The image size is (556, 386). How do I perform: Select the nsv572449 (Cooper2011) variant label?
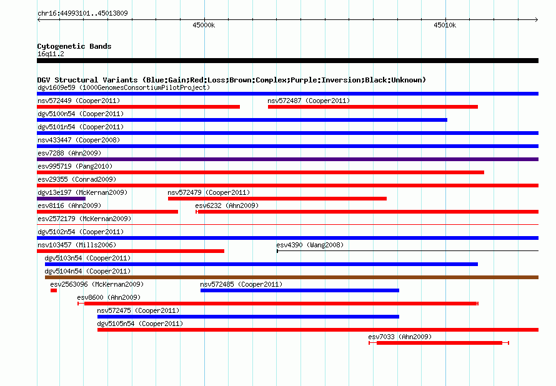(79, 101)
